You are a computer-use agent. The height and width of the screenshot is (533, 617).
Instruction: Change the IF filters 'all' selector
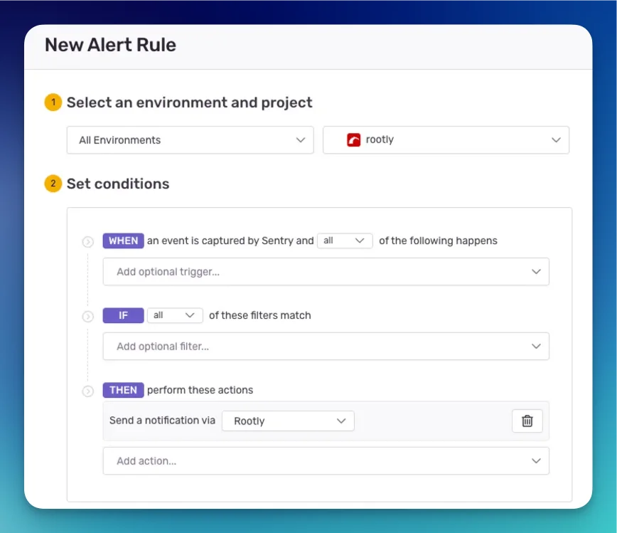(x=175, y=315)
